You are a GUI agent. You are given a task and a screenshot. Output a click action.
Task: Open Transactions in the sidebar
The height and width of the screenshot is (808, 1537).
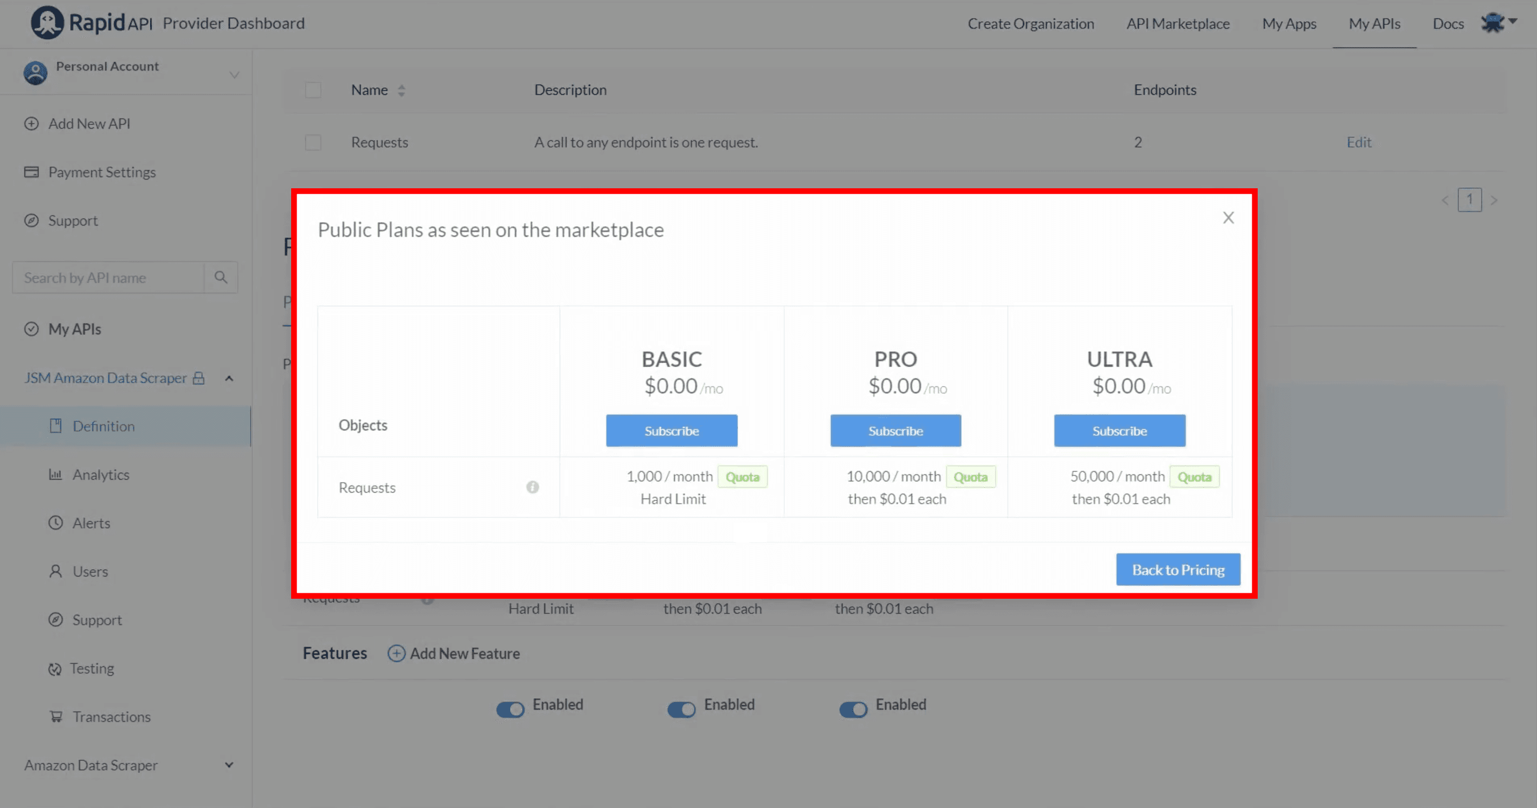111,717
